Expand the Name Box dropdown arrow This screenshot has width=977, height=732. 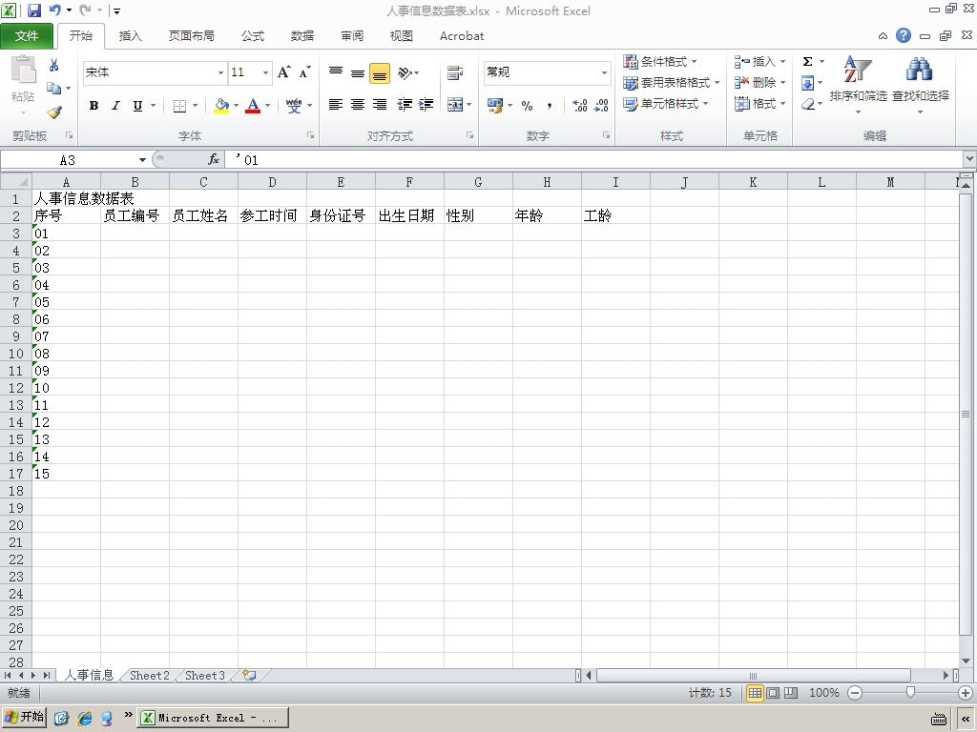click(x=142, y=160)
